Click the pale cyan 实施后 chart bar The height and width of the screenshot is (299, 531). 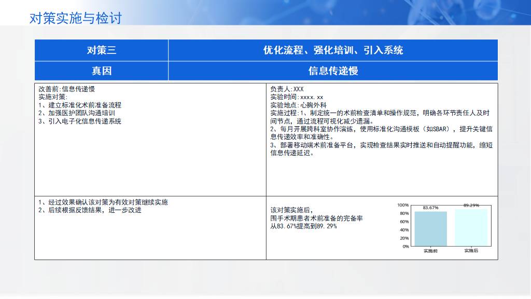tap(471, 227)
